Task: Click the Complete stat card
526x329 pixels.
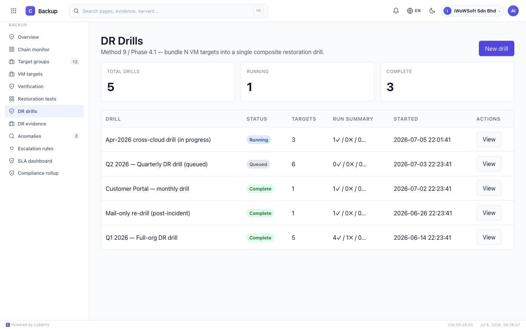Action: point(447,82)
